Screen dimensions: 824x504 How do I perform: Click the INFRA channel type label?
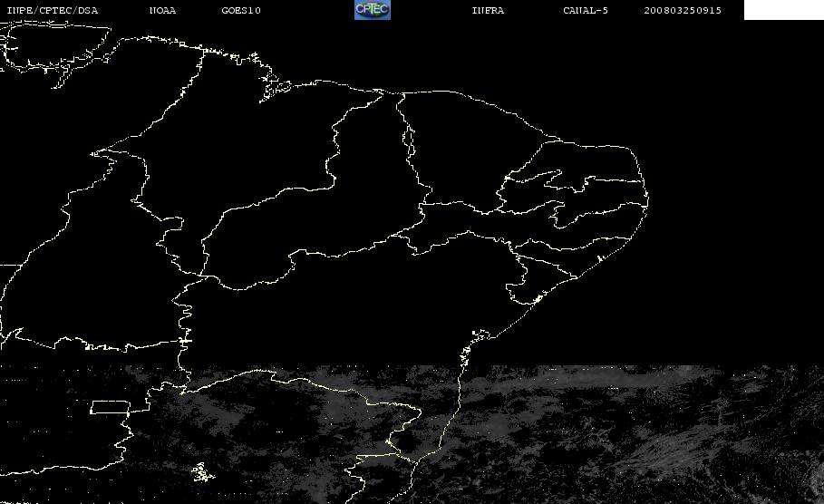tap(488, 11)
